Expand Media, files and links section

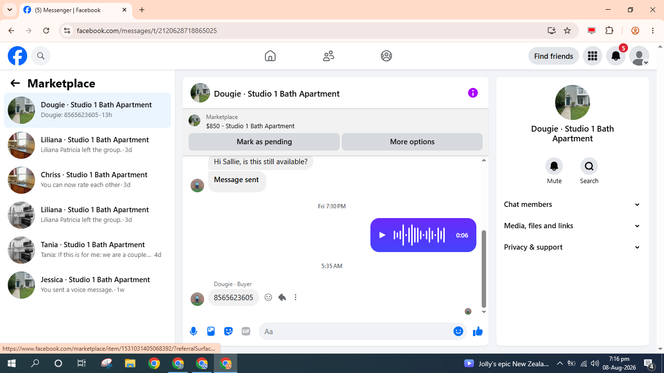[x=573, y=226]
